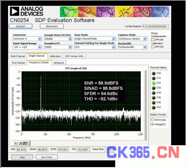Expand the Scan Mode dropdown
Image resolution: width=186 pixels, height=168 pixels.
[95, 39]
